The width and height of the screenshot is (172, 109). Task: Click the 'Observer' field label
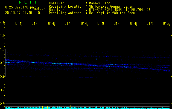point(57,3)
